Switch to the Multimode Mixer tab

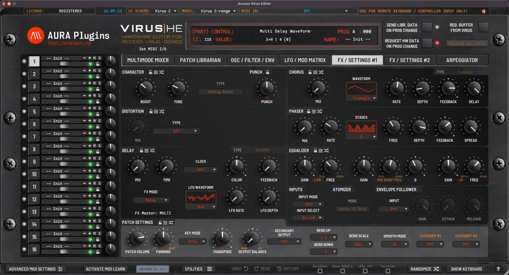[148, 60]
